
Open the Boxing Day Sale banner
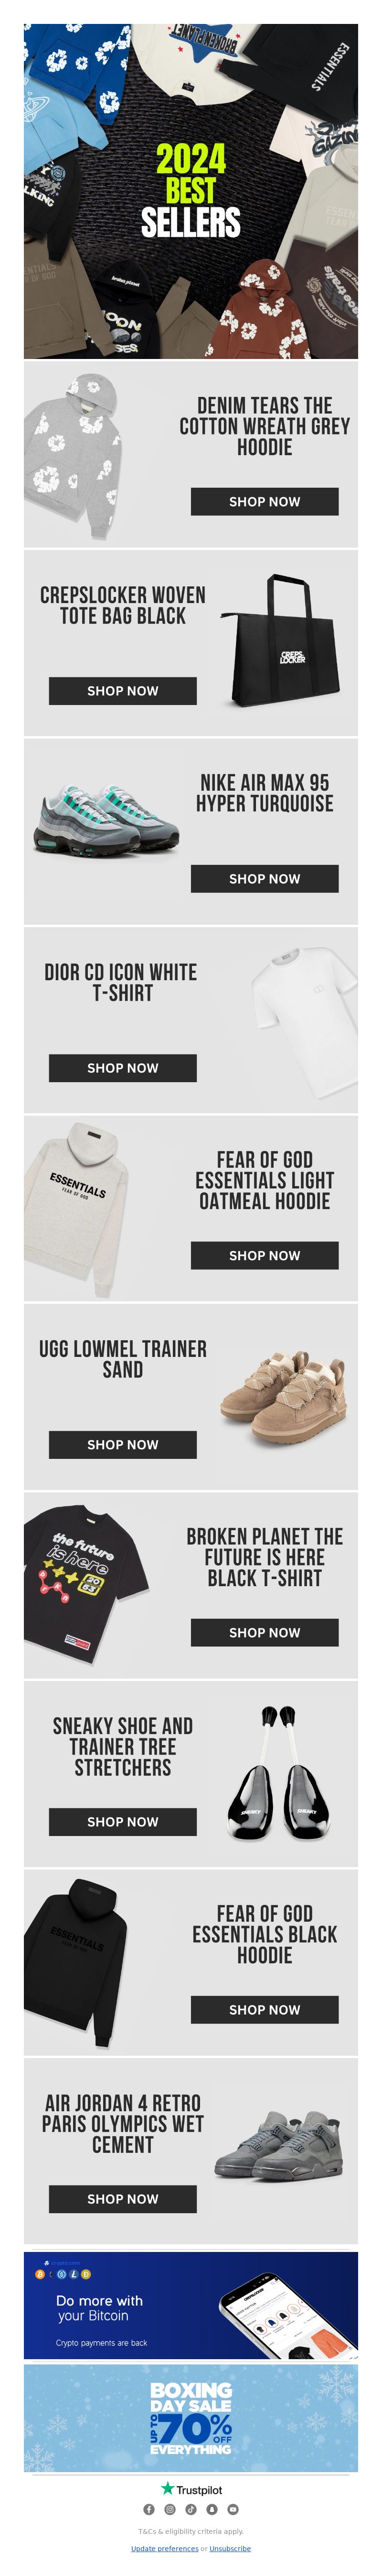(x=191, y=2418)
